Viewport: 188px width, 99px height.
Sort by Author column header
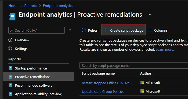tap(146, 74)
